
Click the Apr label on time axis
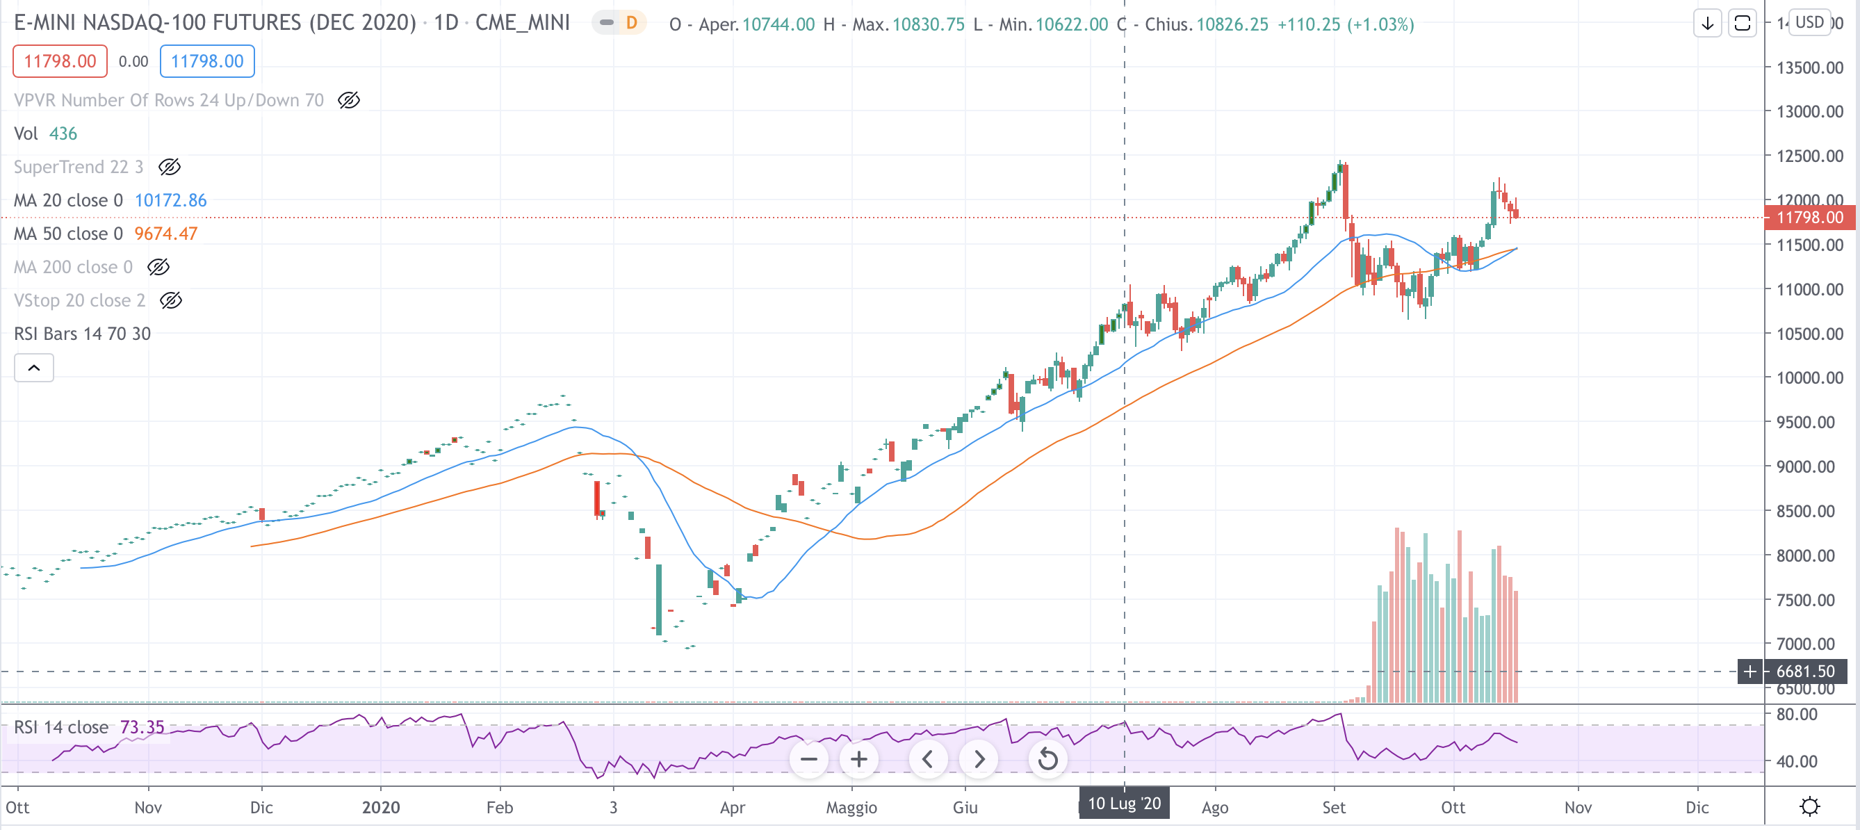732,808
